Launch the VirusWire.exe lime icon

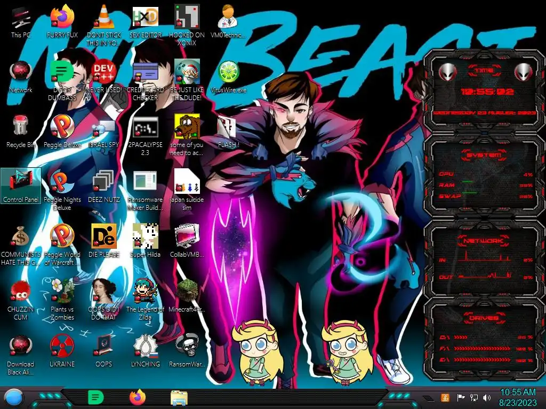tap(228, 77)
